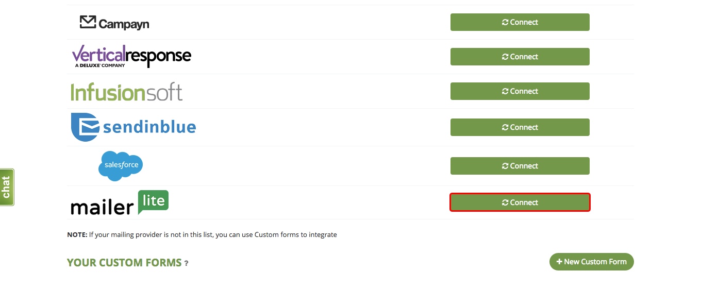Image resolution: width=701 pixels, height=288 pixels.
Task: Click the VerticalResponse logo
Action: (x=131, y=56)
